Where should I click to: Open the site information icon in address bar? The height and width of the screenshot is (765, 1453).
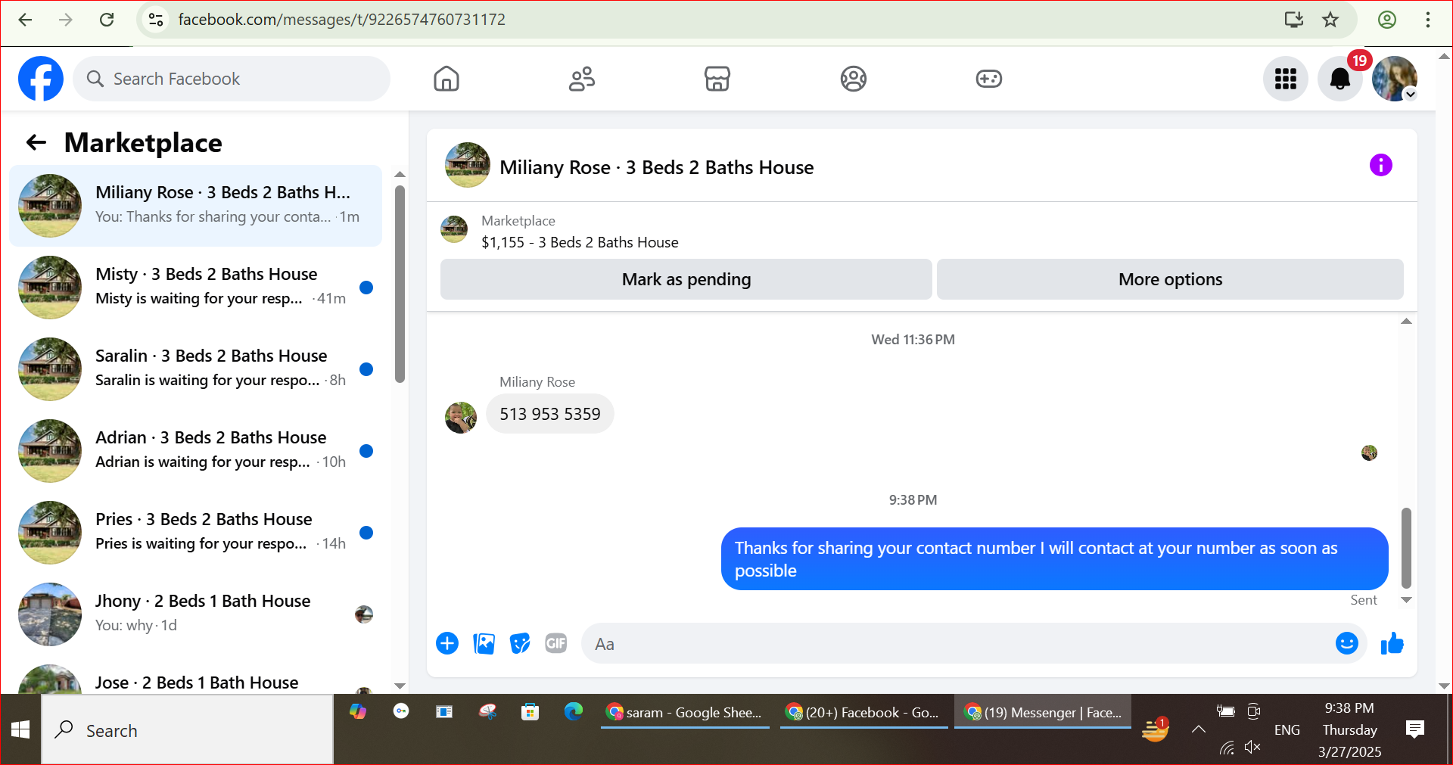156,20
